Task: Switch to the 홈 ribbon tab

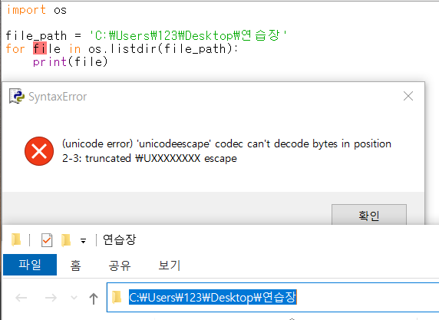Action: (x=75, y=265)
